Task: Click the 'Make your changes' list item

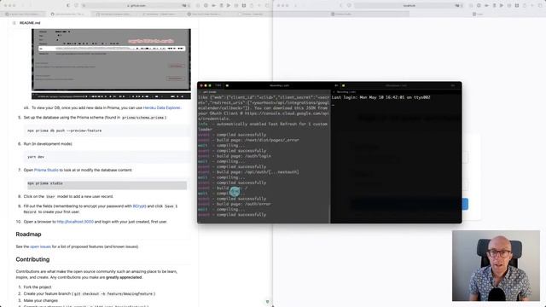Action: [41, 301]
